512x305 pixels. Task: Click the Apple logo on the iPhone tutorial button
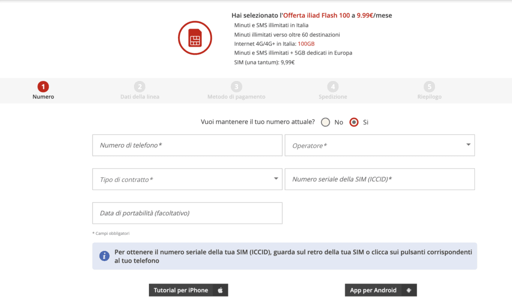point(219,290)
